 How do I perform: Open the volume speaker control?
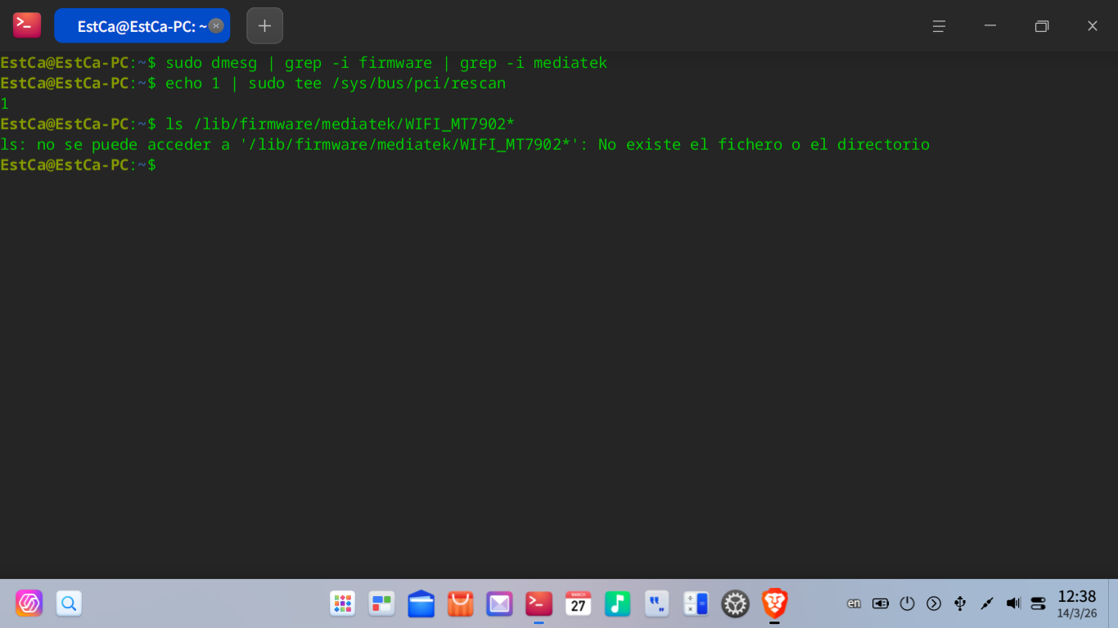pos(1013,603)
